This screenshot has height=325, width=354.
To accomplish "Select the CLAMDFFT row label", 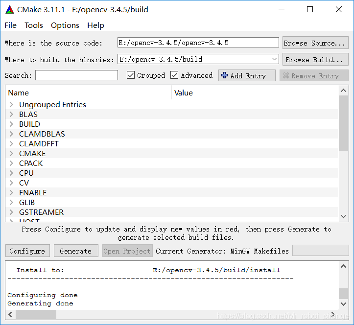I will pyautogui.click(x=39, y=144).
